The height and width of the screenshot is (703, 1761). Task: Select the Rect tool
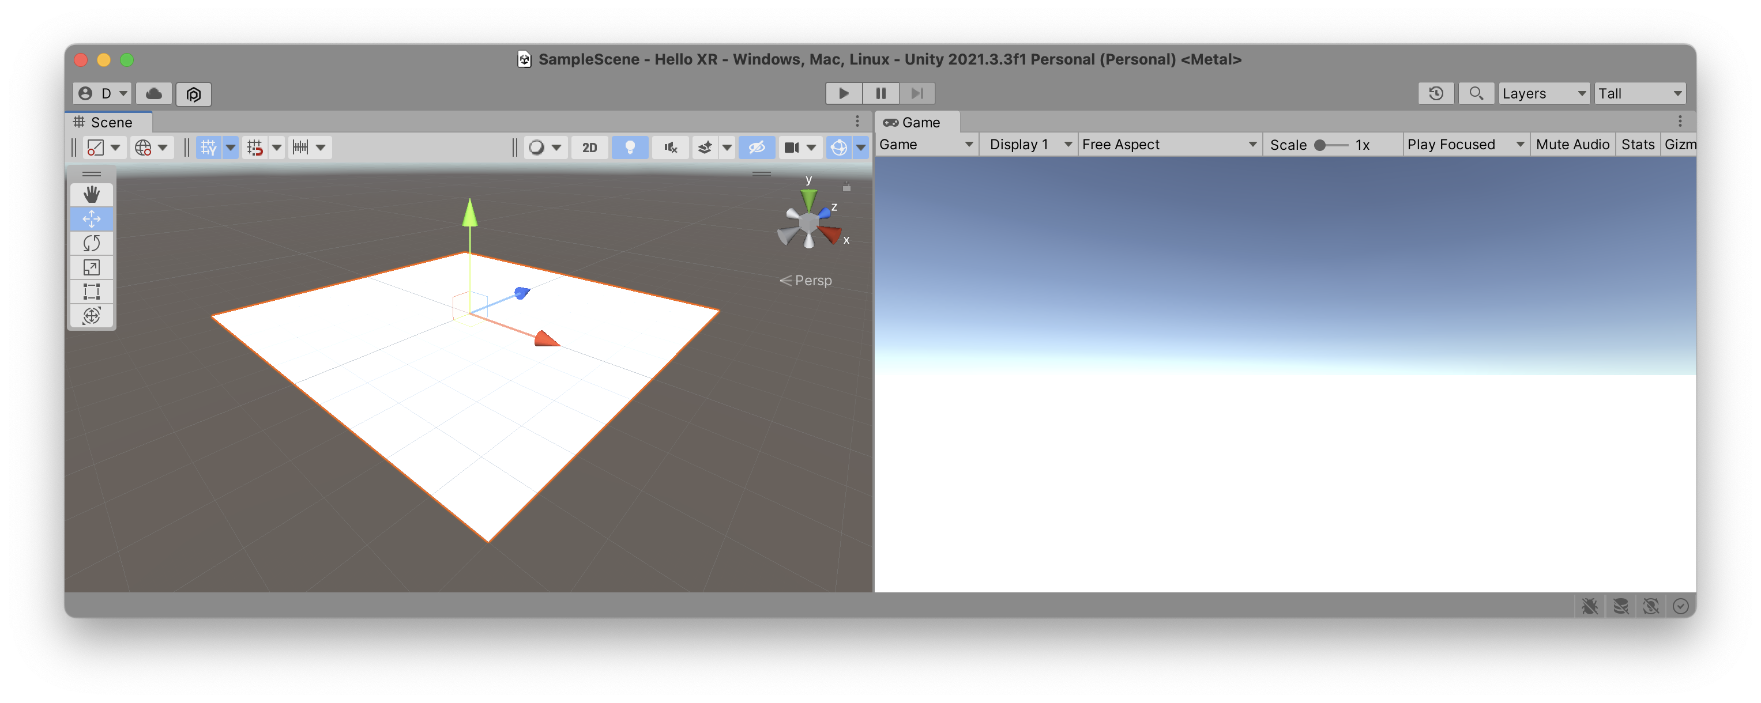91,291
